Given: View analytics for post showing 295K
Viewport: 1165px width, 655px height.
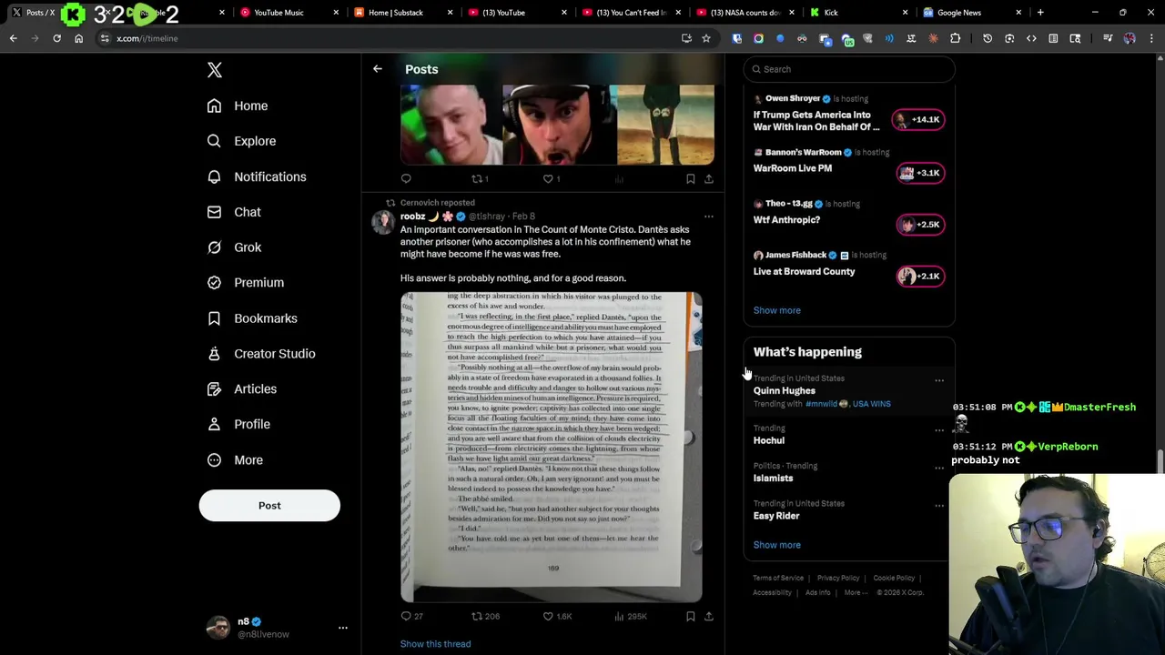Looking at the screenshot, I should click(x=630, y=616).
